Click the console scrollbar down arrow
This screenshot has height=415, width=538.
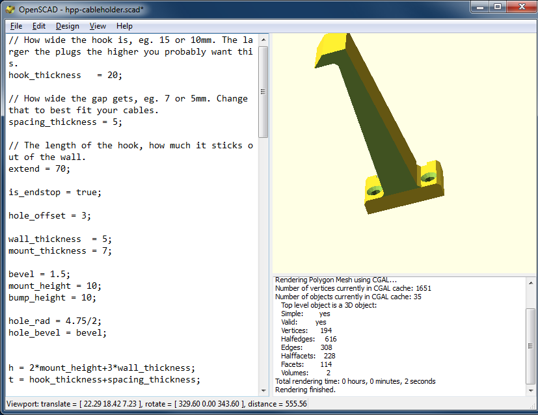[531, 390]
